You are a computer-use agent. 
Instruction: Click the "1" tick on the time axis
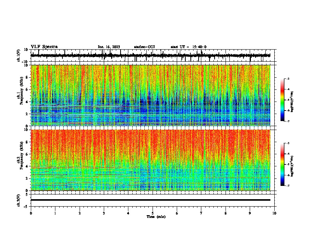point(55,213)
